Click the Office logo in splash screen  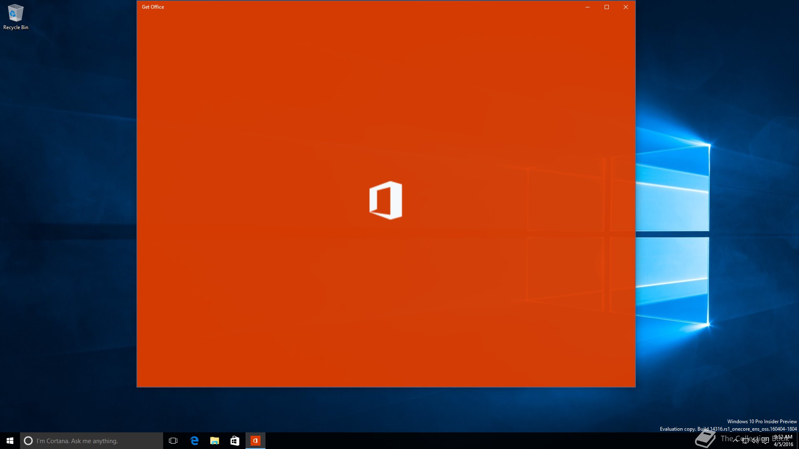pos(386,200)
